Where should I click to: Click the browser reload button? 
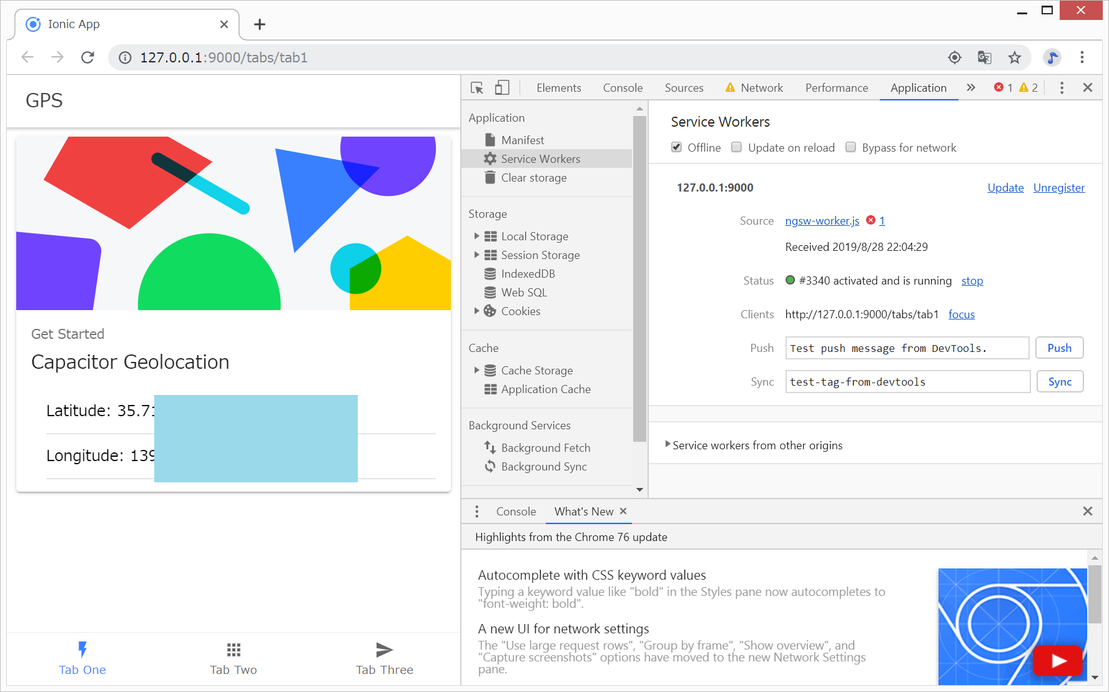pos(88,57)
